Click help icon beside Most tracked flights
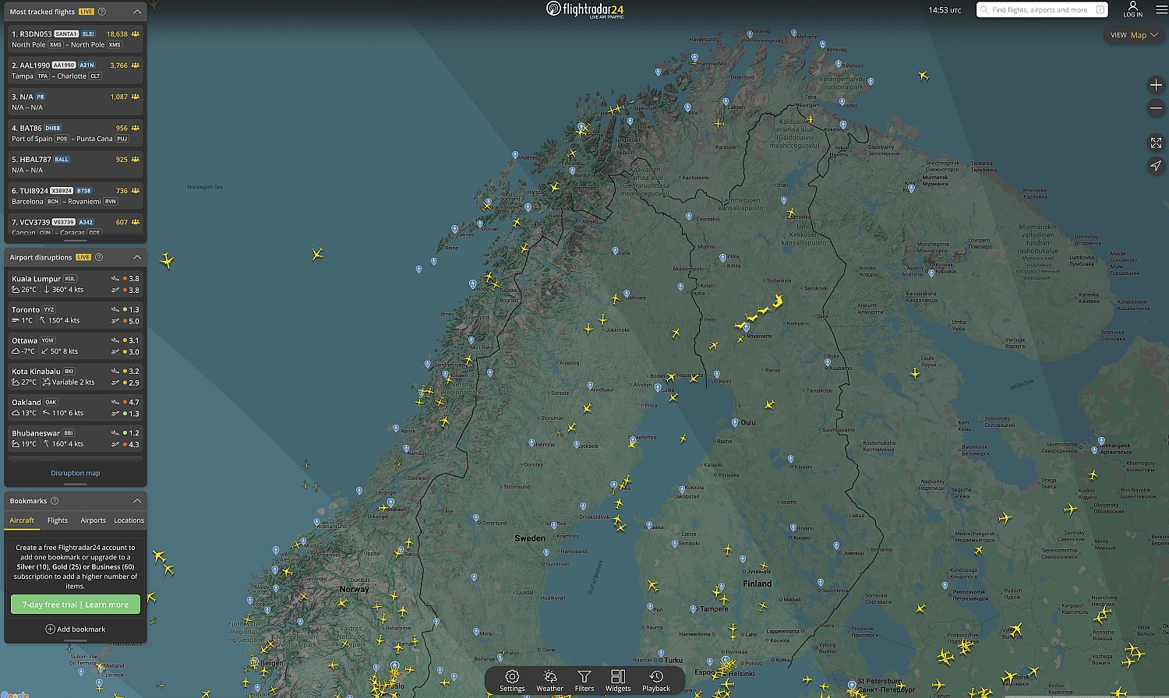 tap(102, 12)
